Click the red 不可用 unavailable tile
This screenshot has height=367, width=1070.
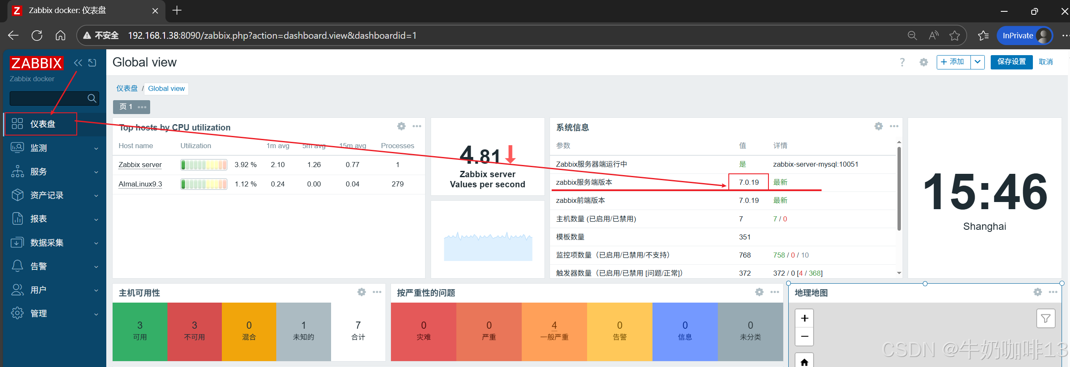point(194,332)
